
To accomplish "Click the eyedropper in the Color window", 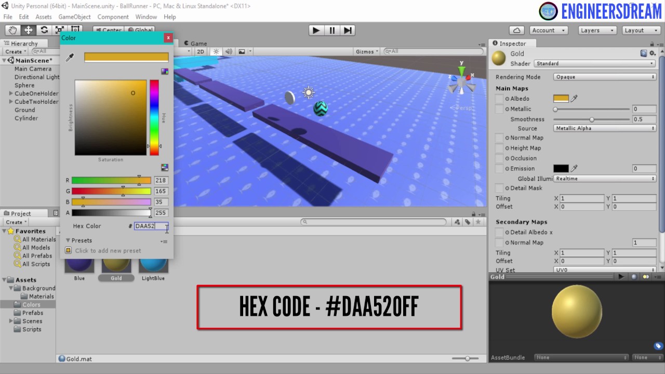I will tap(70, 58).
